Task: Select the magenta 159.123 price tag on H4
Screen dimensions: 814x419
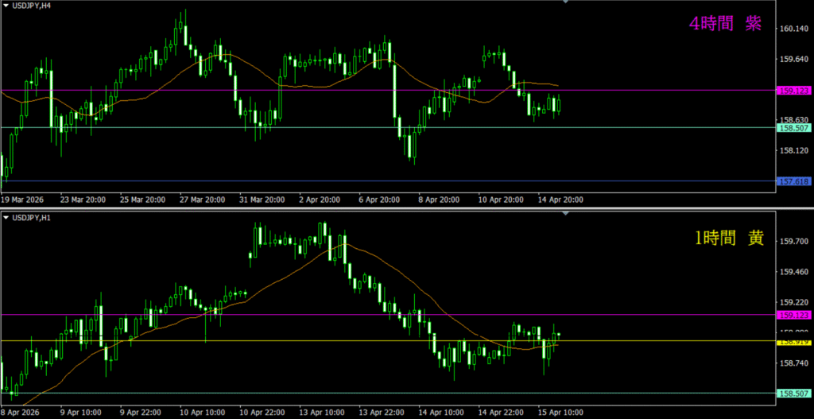Action: (x=796, y=90)
